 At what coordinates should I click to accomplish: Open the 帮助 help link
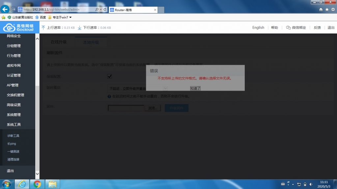click(274, 28)
